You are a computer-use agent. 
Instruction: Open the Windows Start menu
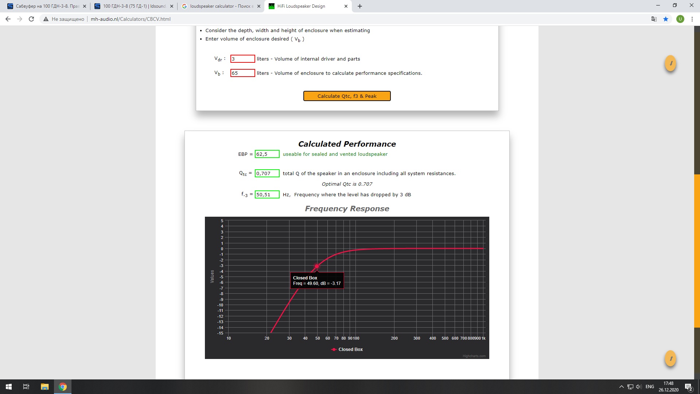point(9,387)
